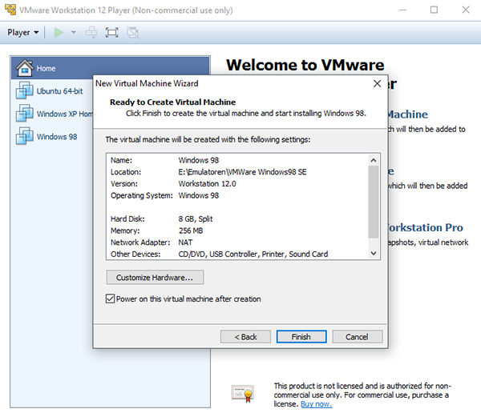Open the Player menu
This screenshot has height=417, width=481.
point(22,33)
